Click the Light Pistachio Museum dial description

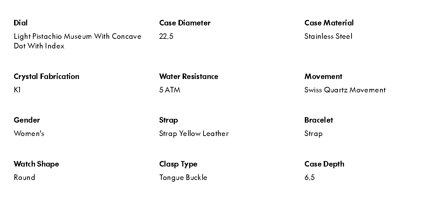77,41
